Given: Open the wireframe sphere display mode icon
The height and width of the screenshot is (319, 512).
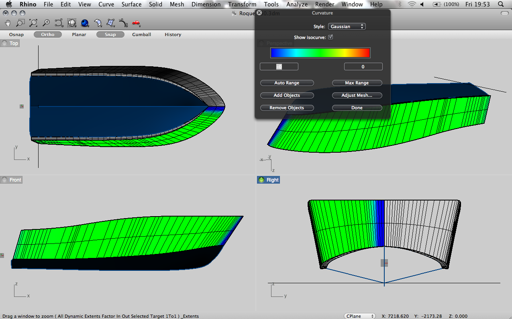Looking at the screenshot, I should pos(72,23).
